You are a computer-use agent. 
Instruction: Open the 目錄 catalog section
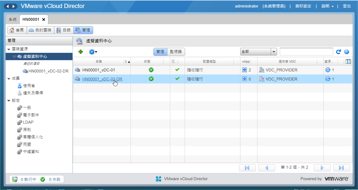(64, 30)
